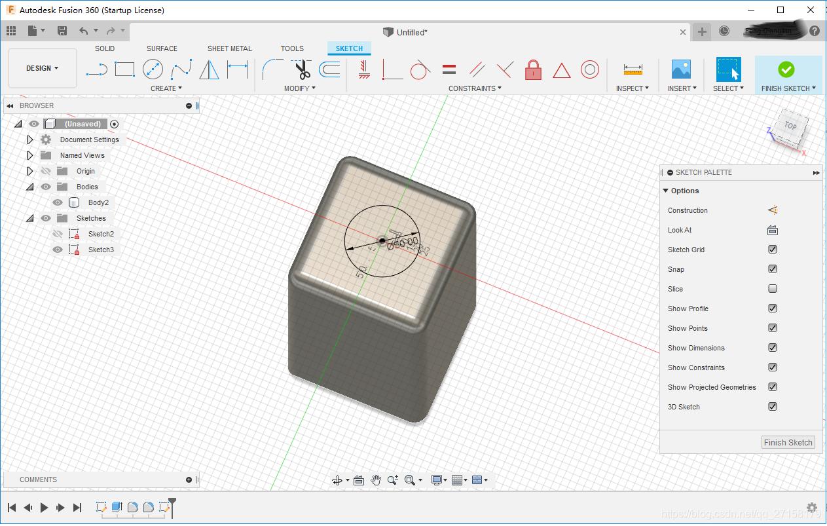Open the Measure inspect tool
827x526 pixels.
point(633,69)
